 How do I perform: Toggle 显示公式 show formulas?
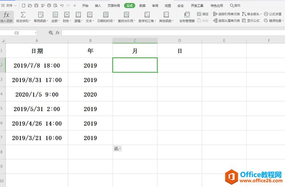[x=251, y=21]
